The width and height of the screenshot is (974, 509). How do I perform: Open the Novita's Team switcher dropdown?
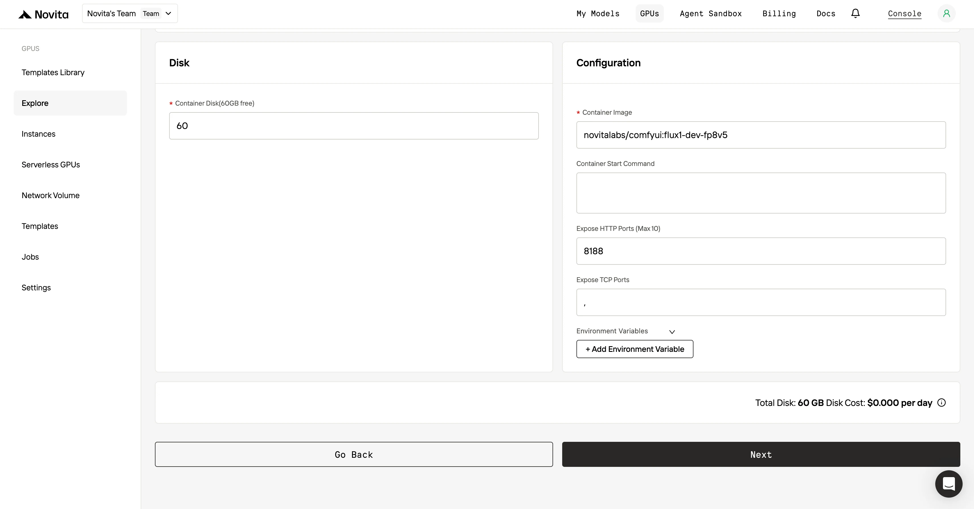[130, 14]
